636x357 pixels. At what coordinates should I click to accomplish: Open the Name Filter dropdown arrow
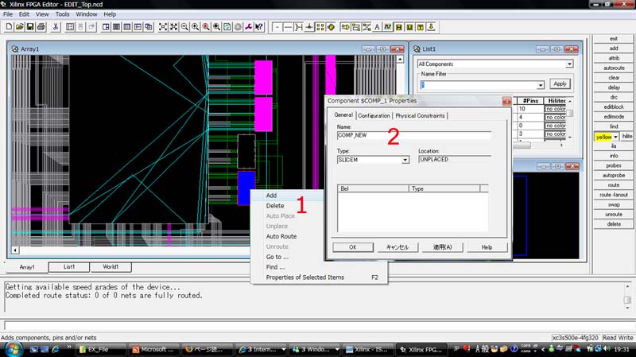(x=541, y=85)
